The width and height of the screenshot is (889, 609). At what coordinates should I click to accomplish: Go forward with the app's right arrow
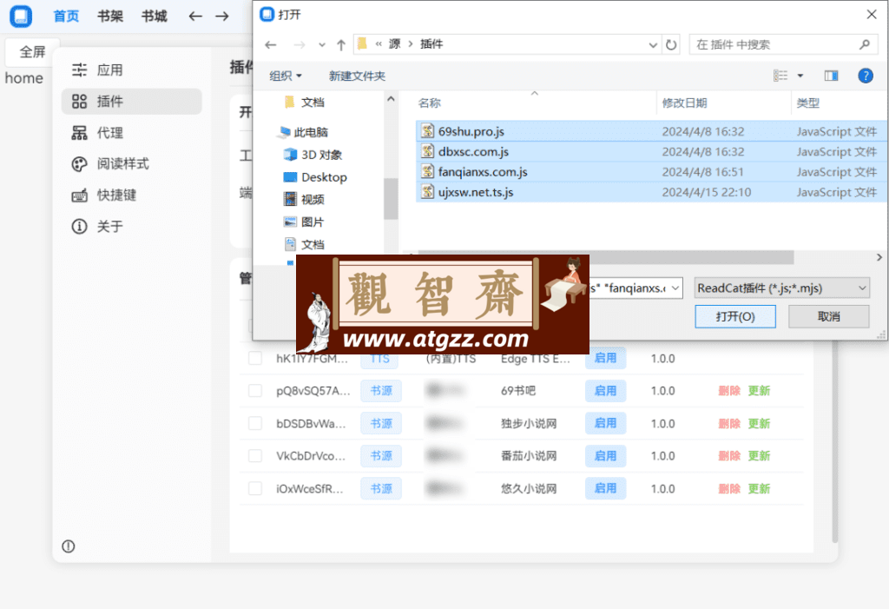[x=222, y=17]
